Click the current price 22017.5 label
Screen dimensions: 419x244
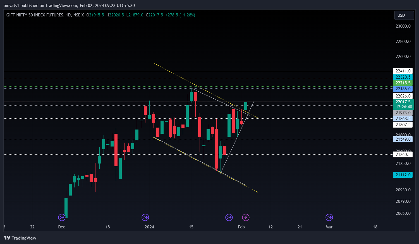(403, 102)
